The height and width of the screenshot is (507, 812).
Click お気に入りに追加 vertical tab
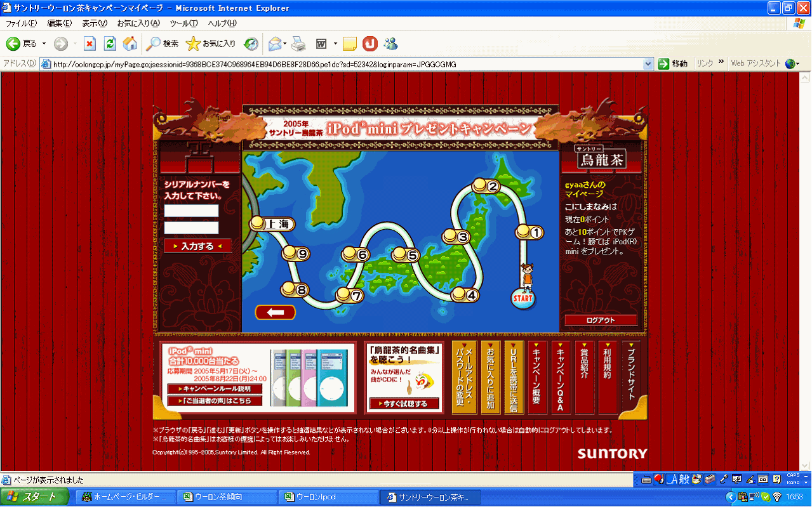coord(491,378)
